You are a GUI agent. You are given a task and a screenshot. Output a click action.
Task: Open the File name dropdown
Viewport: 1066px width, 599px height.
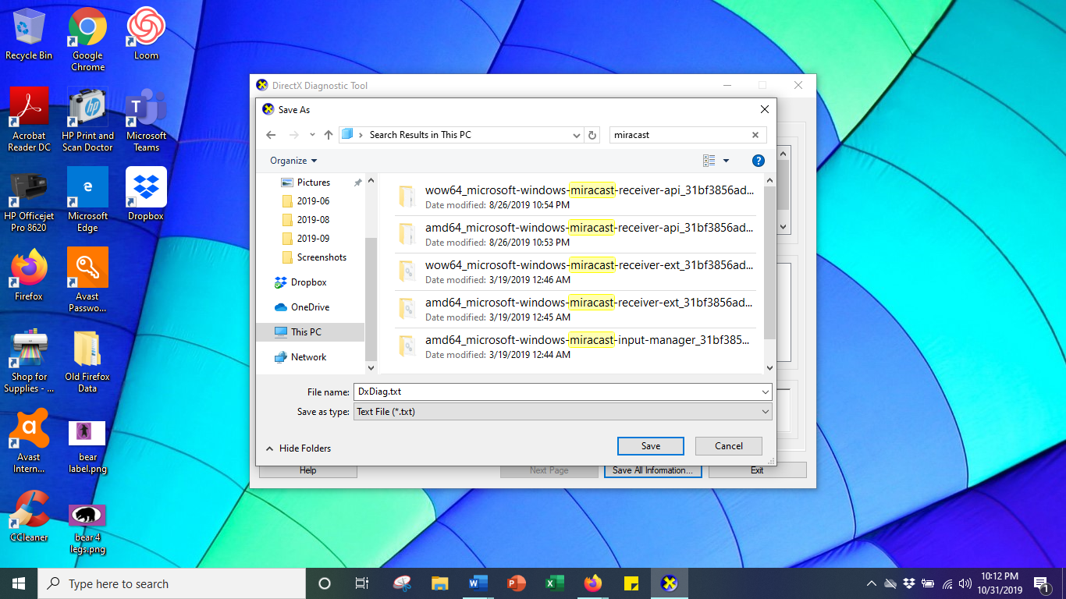[765, 392]
